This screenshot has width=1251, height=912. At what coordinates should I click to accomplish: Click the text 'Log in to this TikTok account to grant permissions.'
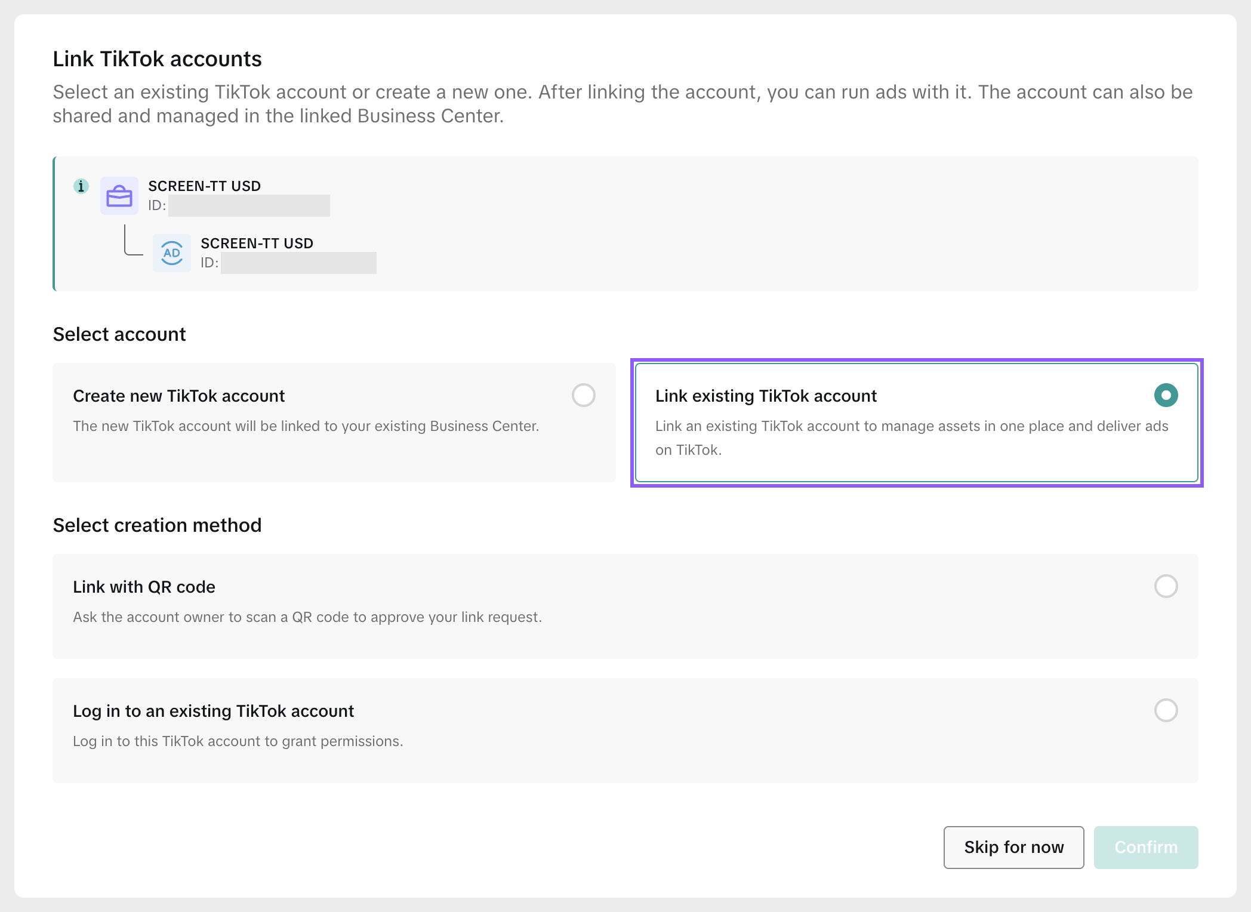tap(238, 741)
